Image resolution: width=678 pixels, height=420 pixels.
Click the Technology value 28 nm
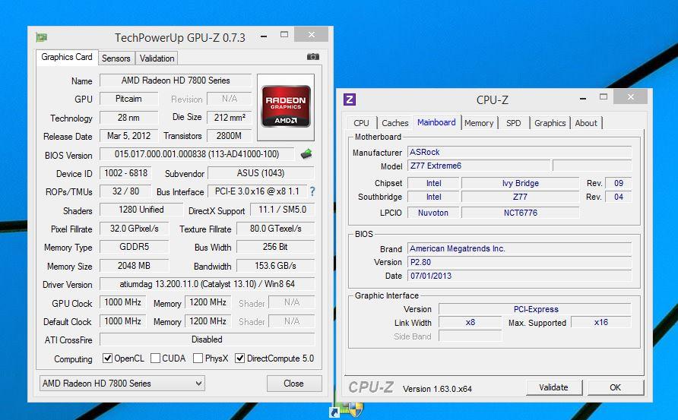(129, 117)
